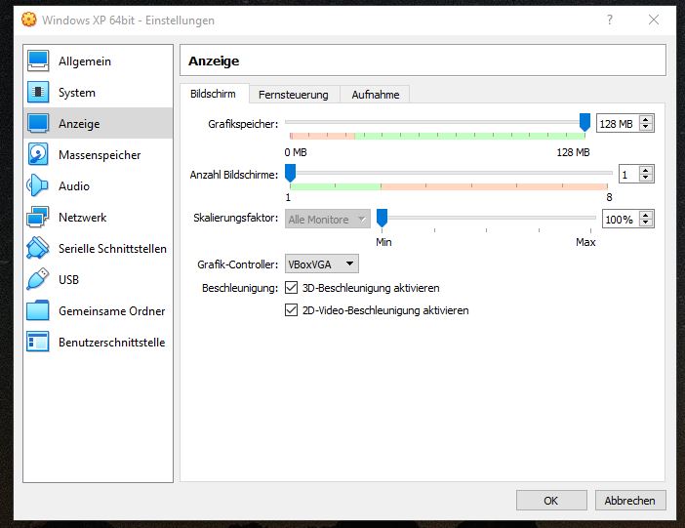Click the Anzahl Bildschirme slider handle
This screenshot has height=528, width=685.
point(290,174)
